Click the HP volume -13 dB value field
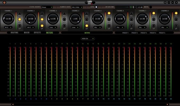 pos(140,7)
